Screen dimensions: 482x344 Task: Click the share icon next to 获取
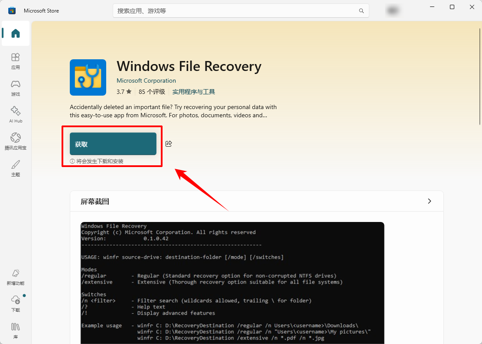pyautogui.click(x=169, y=144)
